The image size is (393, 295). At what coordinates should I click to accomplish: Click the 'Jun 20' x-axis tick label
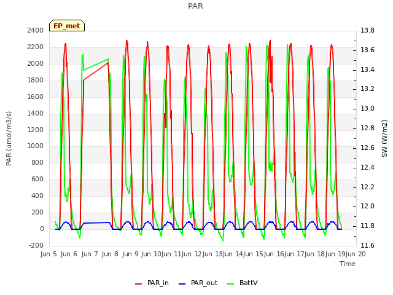point(356,254)
